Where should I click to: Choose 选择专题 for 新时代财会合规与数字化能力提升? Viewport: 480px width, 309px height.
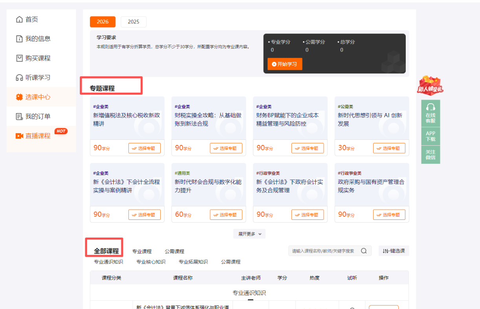click(226, 215)
